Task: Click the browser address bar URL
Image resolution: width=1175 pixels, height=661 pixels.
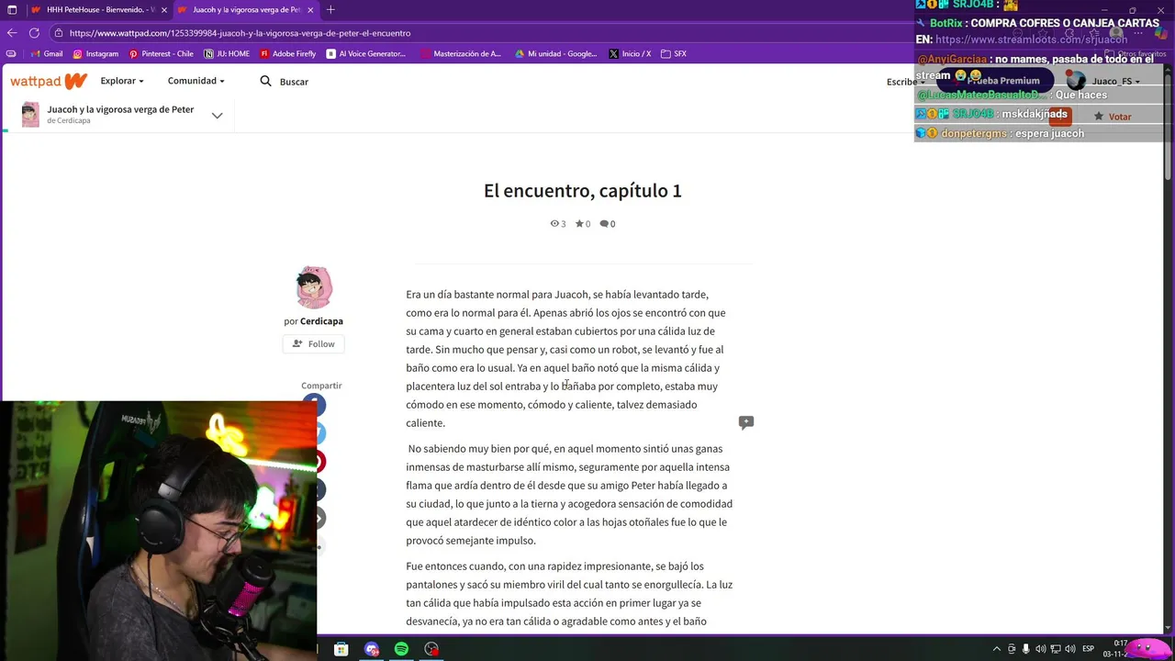Action: pyautogui.click(x=241, y=33)
